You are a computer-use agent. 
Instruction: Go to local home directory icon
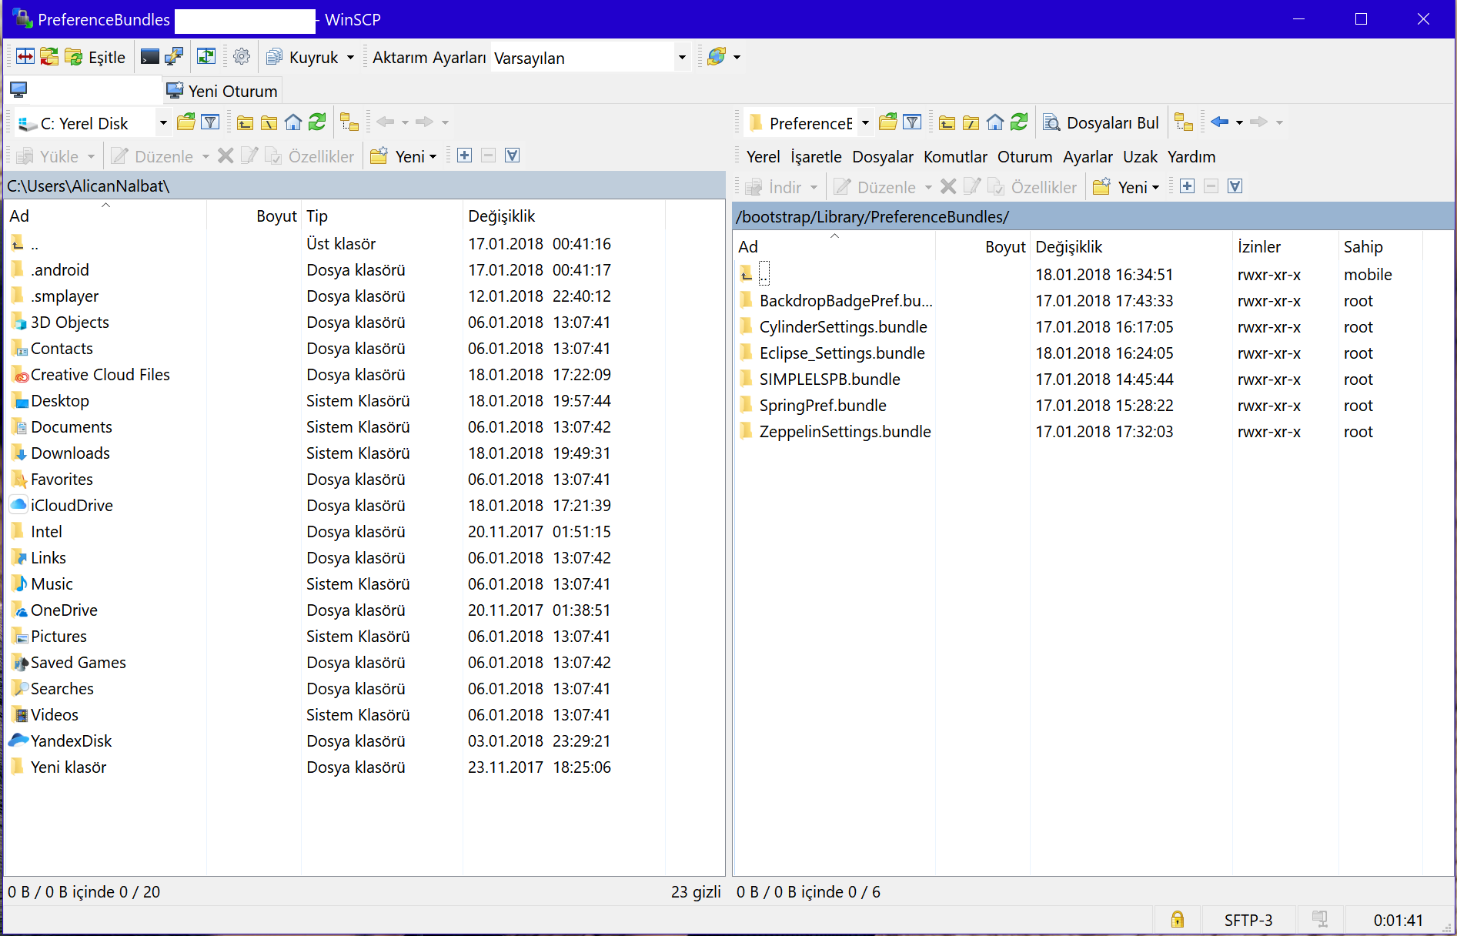[293, 122]
